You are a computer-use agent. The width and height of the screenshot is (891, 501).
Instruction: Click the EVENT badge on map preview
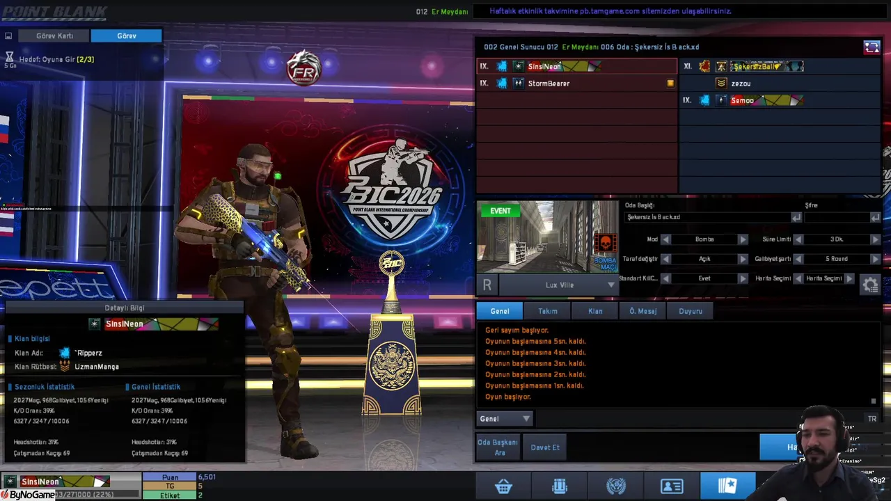click(x=500, y=211)
